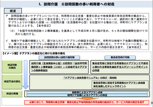Image resolution: width=153 pixels, height=107 pixels.
Task: Click the red box '必要に応じて、利用者の自立支援…是正を促す'
Action: click(87, 102)
